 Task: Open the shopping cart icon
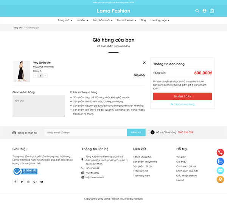(212, 11)
